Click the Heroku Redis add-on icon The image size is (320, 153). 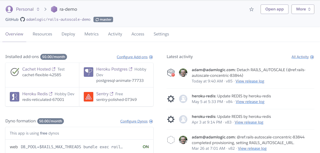tap(15, 97)
